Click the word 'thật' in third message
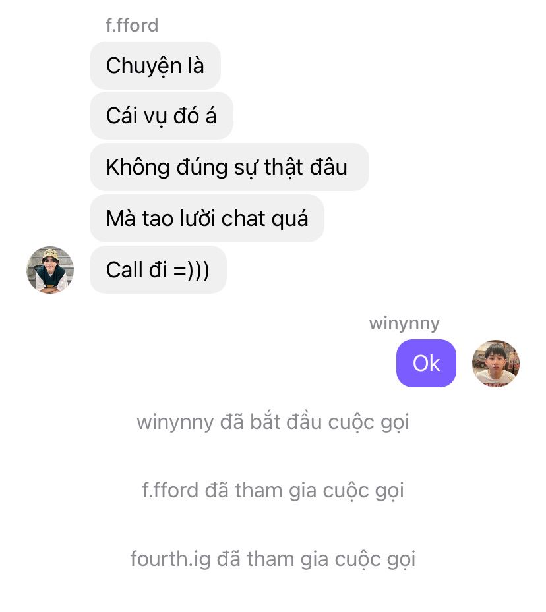This screenshot has width=546, height=612. (x=284, y=168)
